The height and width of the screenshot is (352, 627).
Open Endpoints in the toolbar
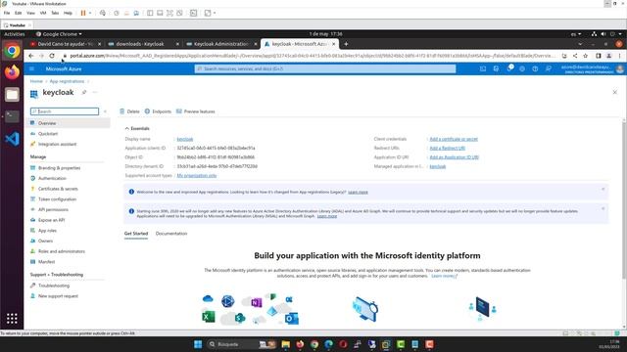pyautogui.click(x=158, y=111)
